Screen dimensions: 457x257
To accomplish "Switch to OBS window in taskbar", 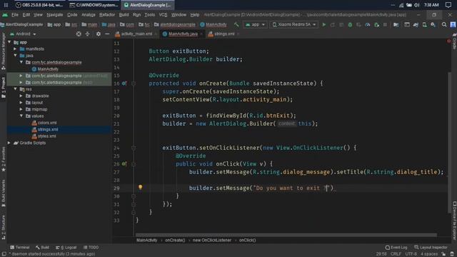I will [x=39, y=5].
